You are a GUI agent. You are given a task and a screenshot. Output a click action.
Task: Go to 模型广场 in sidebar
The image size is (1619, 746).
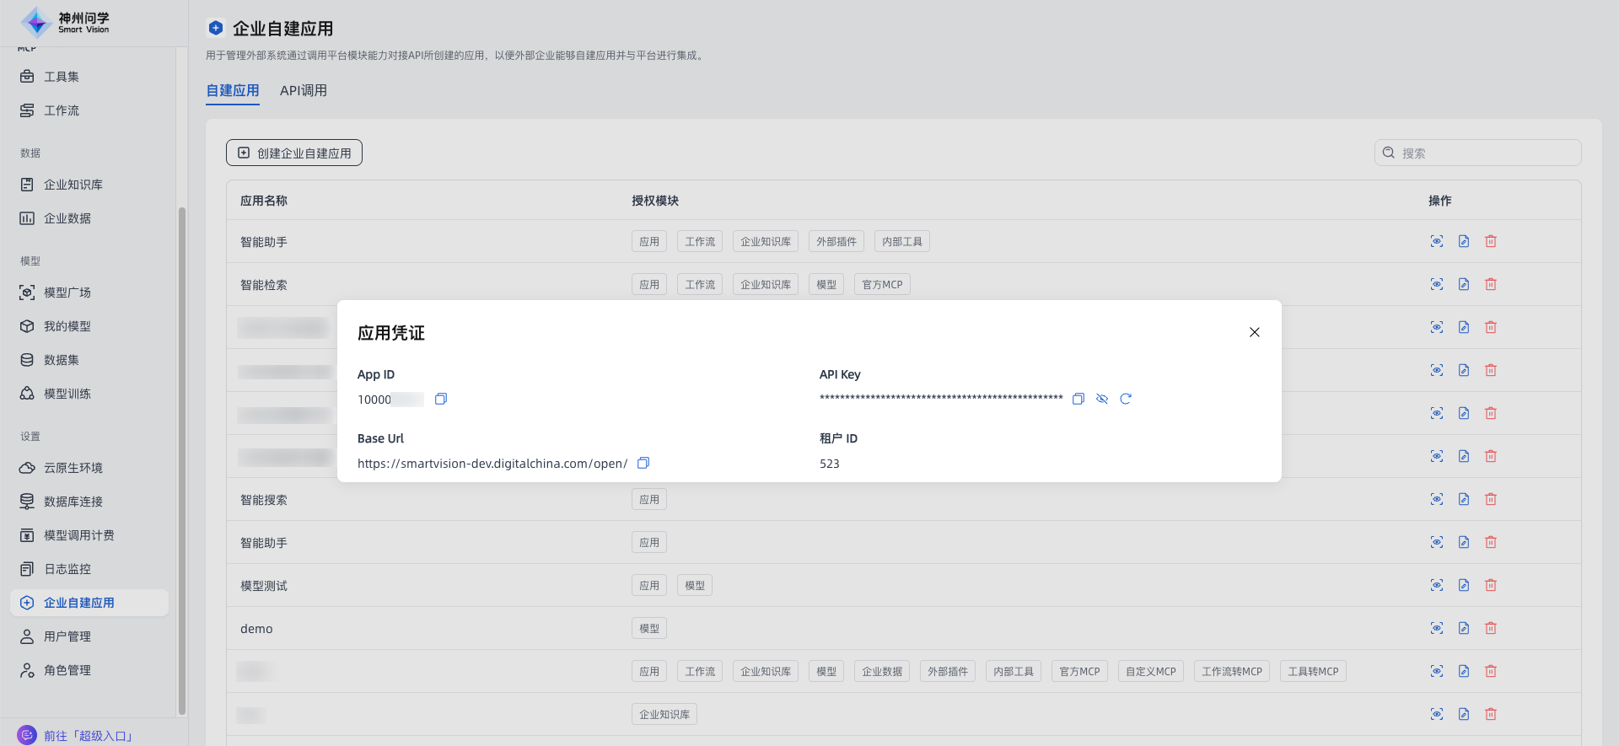67,292
